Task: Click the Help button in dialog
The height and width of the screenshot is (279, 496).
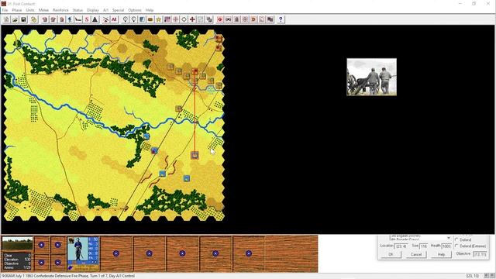Action: (x=441, y=254)
